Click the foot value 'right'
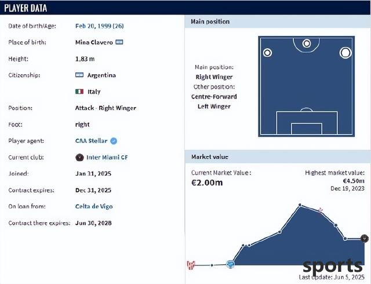 point(82,125)
